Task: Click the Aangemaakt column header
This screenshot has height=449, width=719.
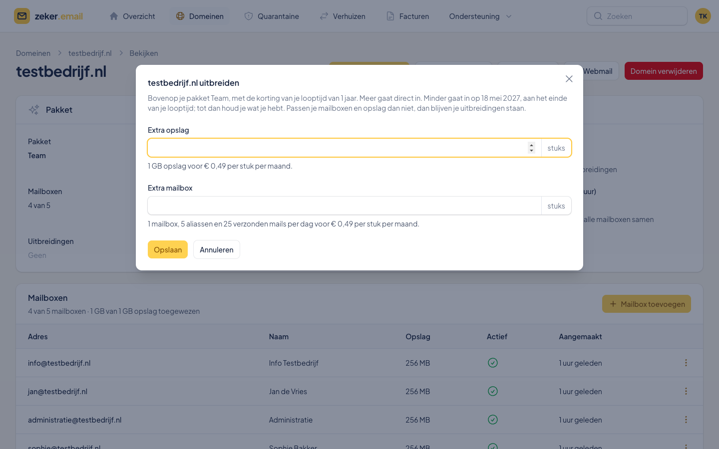Action: tap(580, 337)
